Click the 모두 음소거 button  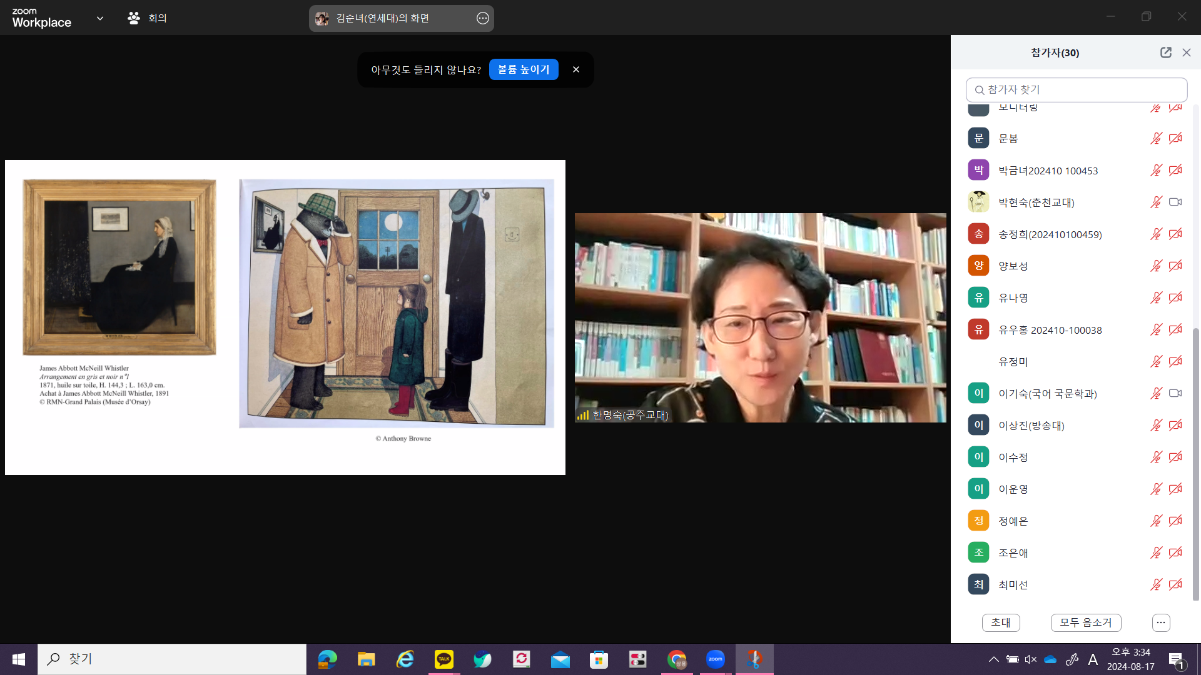click(x=1086, y=622)
